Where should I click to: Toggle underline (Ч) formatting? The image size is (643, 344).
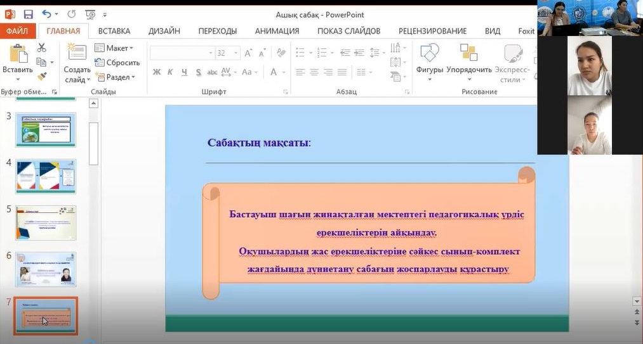point(184,72)
